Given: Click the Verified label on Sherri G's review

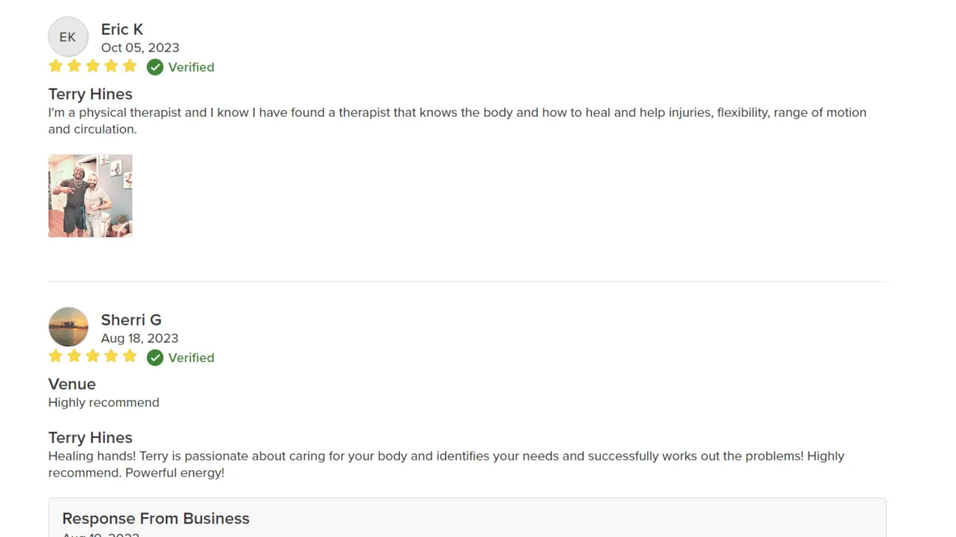Looking at the screenshot, I should click(x=191, y=358).
